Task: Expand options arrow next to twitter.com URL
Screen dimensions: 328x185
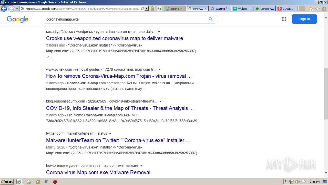Action: (110, 134)
